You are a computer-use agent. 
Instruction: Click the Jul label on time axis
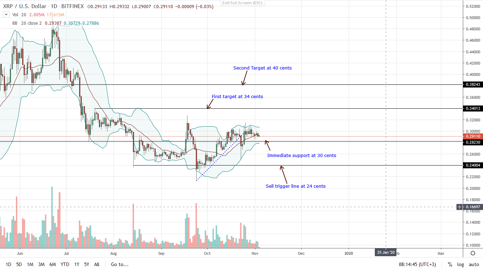pos(66,253)
